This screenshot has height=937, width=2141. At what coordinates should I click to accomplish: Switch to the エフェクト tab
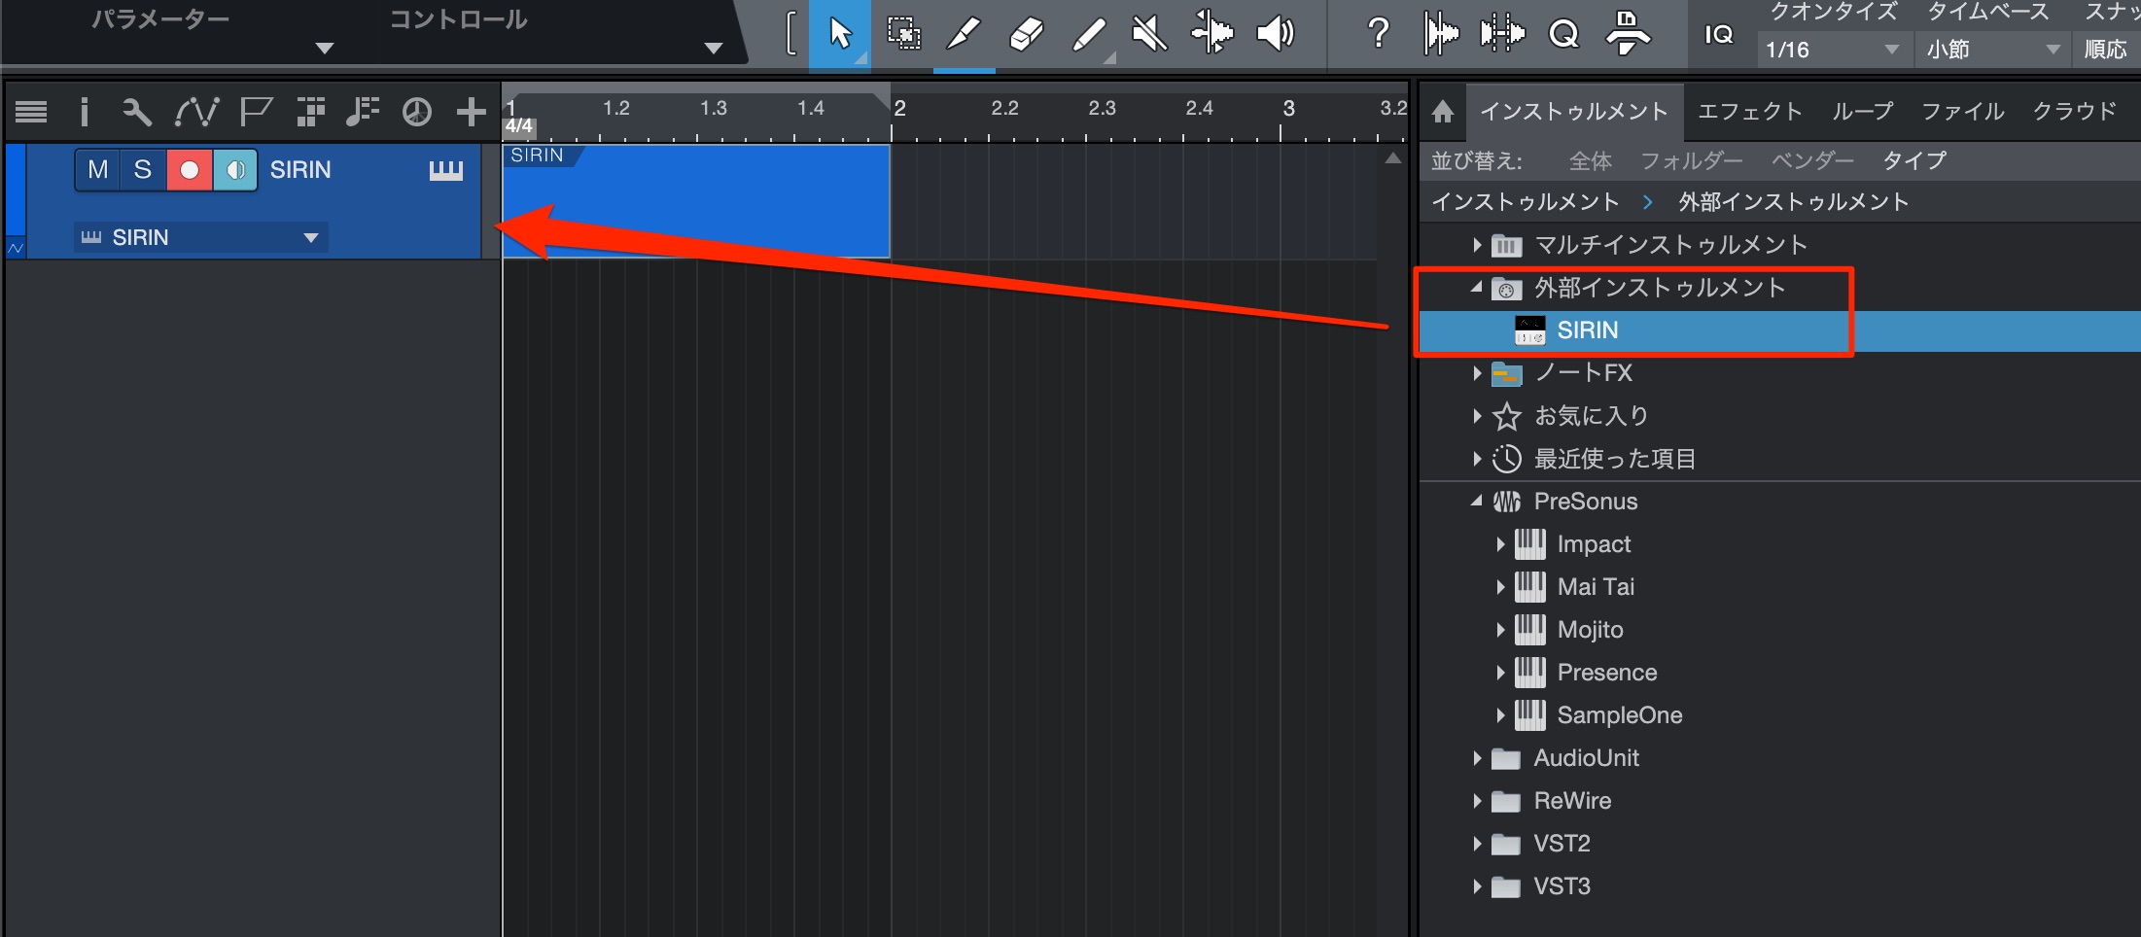pyautogui.click(x=1750, y=112)
